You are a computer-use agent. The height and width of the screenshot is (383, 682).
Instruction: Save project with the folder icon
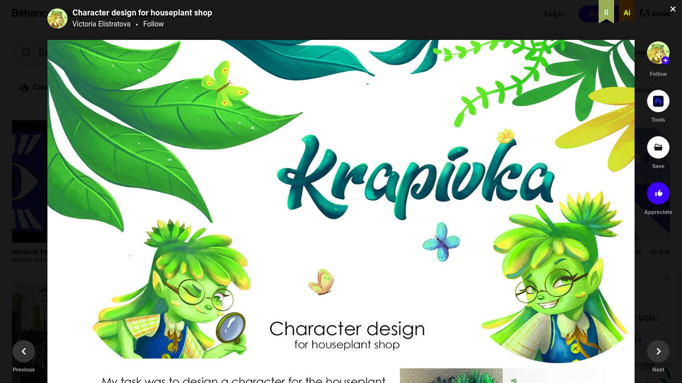tap(658, 148)
